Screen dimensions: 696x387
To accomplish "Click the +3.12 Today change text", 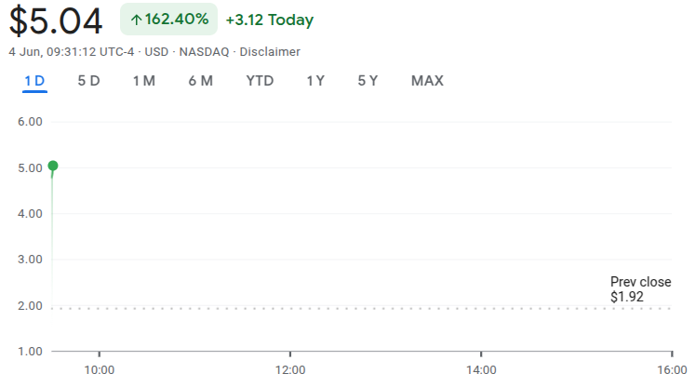I will 269,20.
